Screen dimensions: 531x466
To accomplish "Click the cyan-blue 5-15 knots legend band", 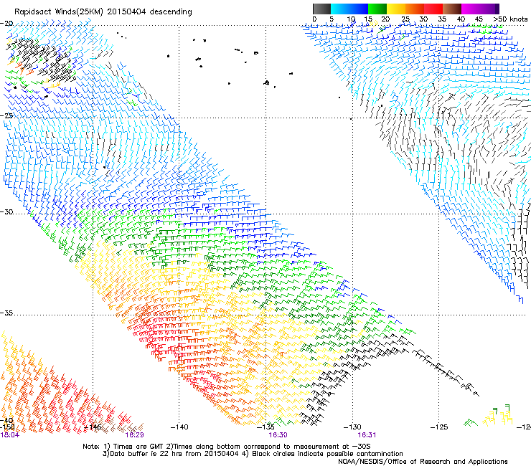I will click(349, 9).
